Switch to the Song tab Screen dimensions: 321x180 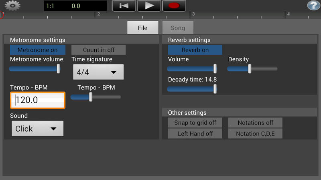(x=178, y=28)
